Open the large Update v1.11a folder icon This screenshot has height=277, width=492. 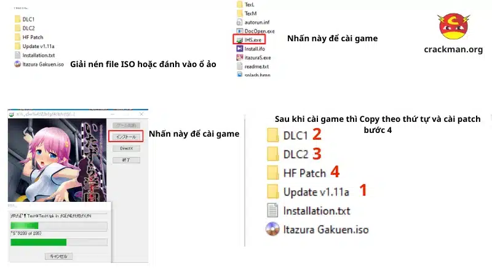[x=273, y=192]
